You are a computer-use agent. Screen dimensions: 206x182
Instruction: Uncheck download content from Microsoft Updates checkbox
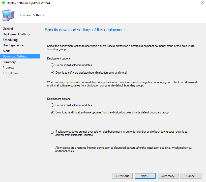click(x=52, y=133)
